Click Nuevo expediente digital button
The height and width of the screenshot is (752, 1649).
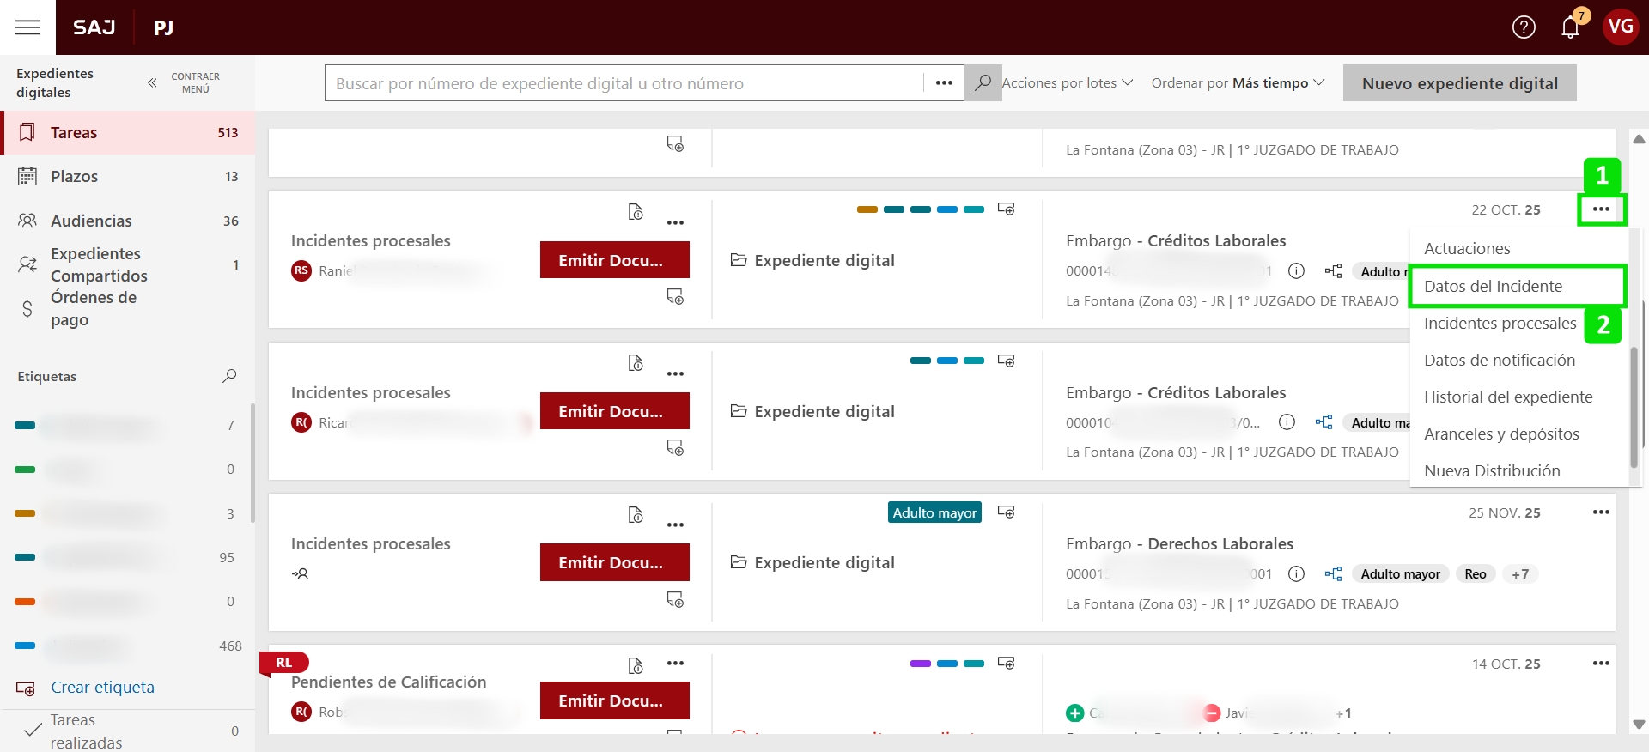coord(1459,83)
